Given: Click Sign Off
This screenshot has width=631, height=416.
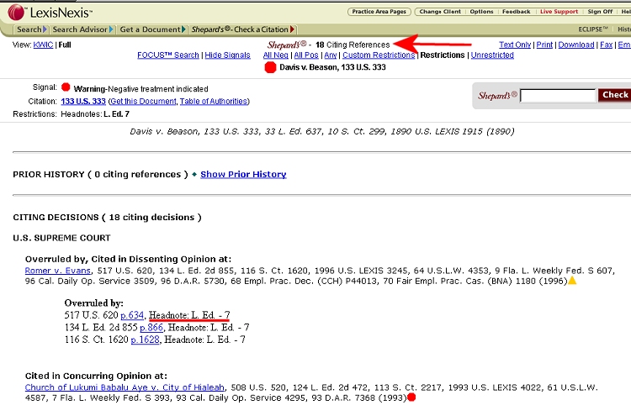Looking at the screenshot, I should [600, 12].
